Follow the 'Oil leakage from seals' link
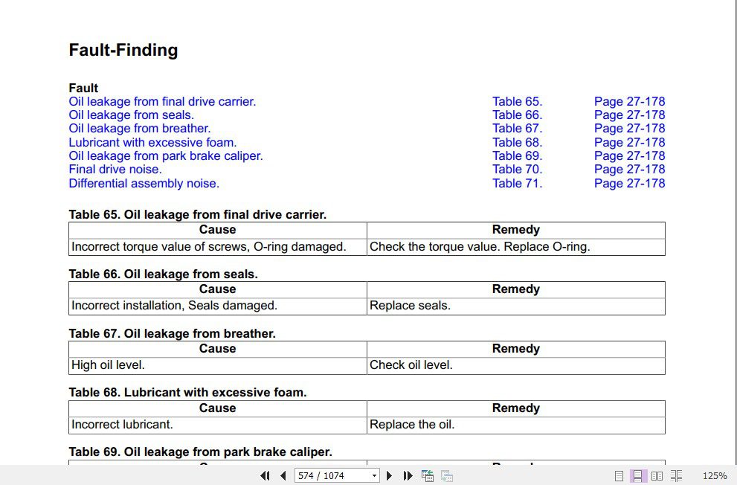The height and width of the screenshot is (485, 737). coord(131,115)
